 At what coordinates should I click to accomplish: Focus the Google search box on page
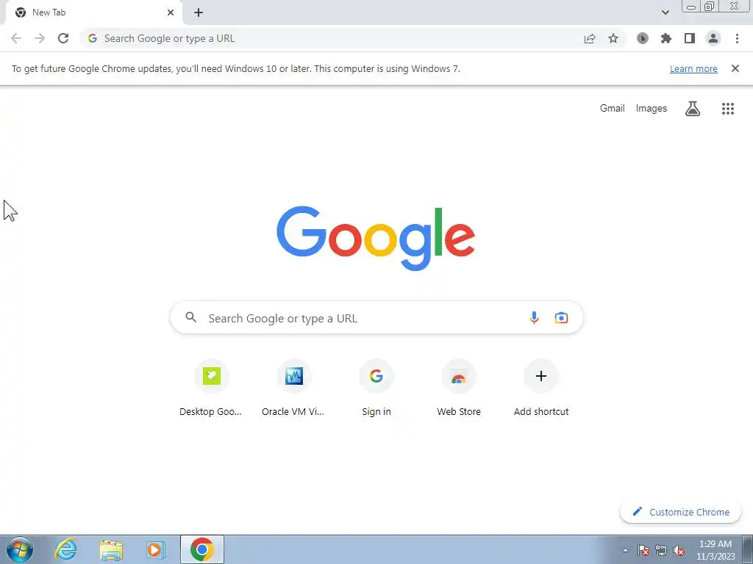pos(376,317)
